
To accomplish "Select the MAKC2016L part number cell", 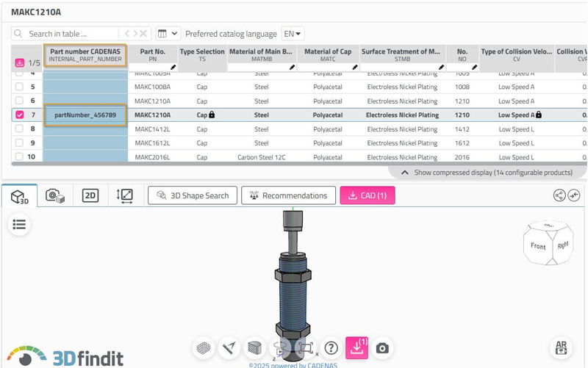I will click(x=153, y=157).
